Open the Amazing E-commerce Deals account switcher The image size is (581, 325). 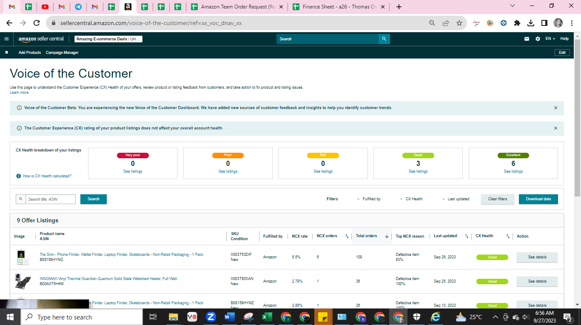[108, 39]
